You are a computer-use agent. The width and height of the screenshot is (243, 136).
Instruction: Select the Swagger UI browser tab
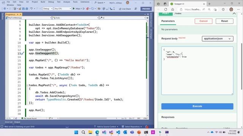(x=187, y=4)
